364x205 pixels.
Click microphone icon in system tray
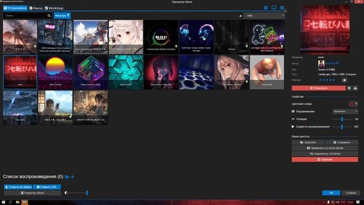coord(328,202)
